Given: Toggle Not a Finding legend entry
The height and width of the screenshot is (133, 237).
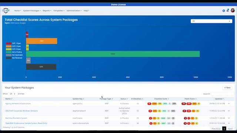Looking at the screenshot, I should tap(14, 52).
